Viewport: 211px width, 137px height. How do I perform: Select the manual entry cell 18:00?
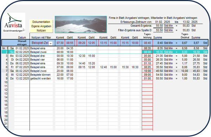(x=135, y=43)
